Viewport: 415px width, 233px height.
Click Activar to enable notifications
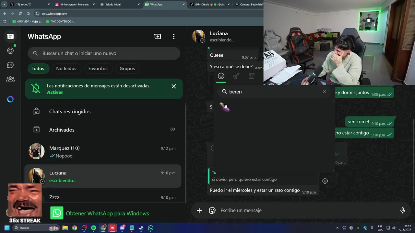55,92
